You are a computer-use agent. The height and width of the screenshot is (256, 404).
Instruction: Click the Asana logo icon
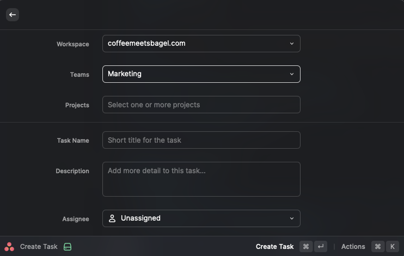[9, 247]
